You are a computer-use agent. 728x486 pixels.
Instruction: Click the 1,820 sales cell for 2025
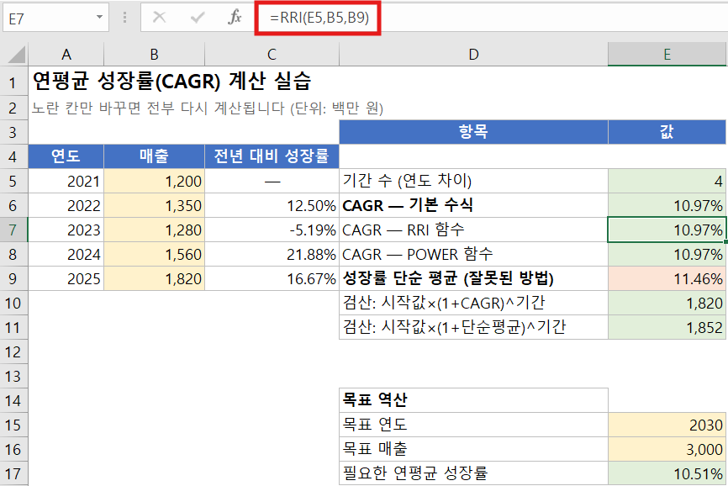154,278
